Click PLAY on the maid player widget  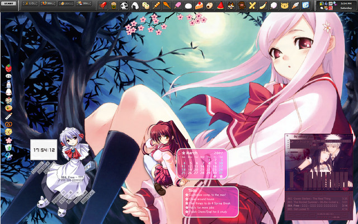(x=72, y=198)
